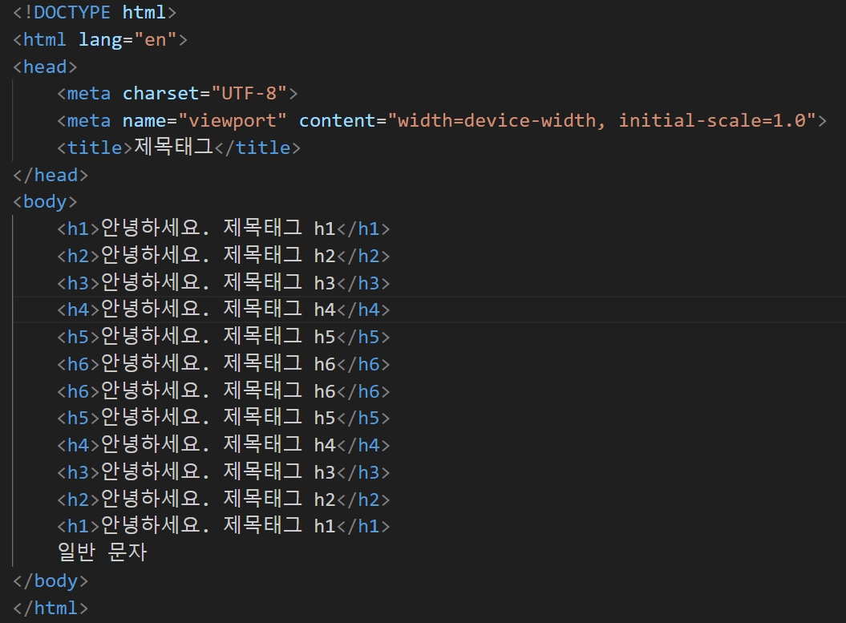Select the "en" language value
Viewport: 846px width, 623px height.
click(156, 39)
